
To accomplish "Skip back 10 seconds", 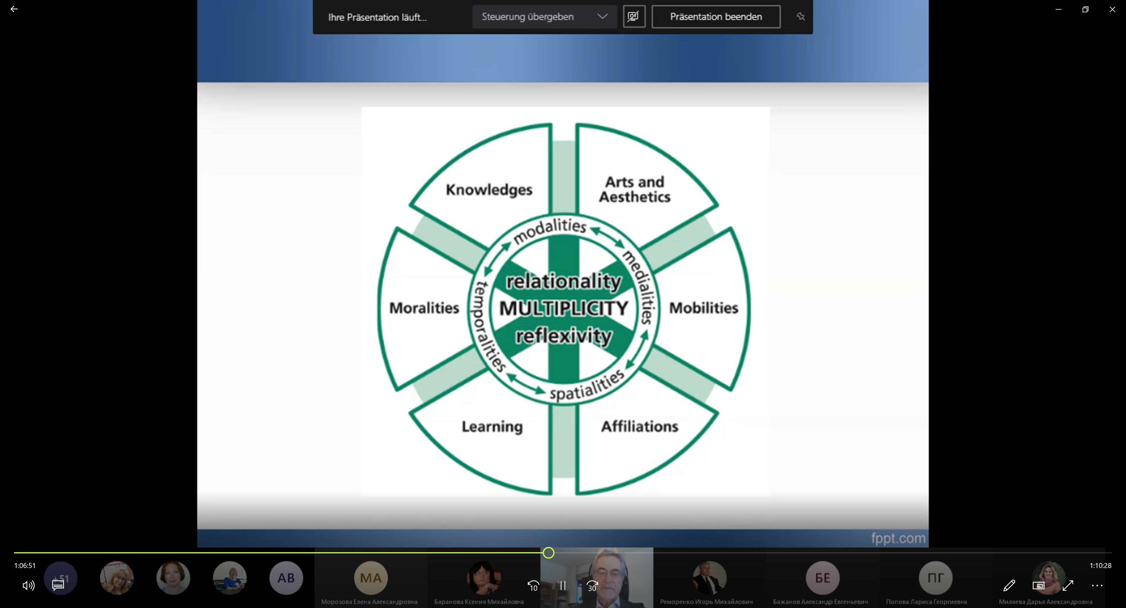I will [533, 586].
